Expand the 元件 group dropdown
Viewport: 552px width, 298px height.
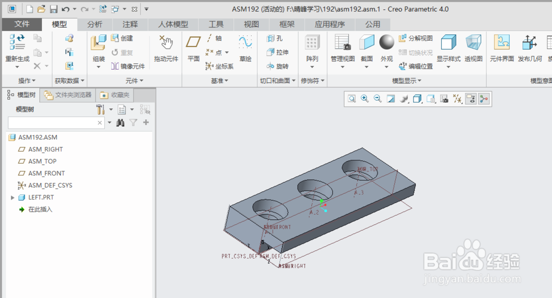[135, 81]
